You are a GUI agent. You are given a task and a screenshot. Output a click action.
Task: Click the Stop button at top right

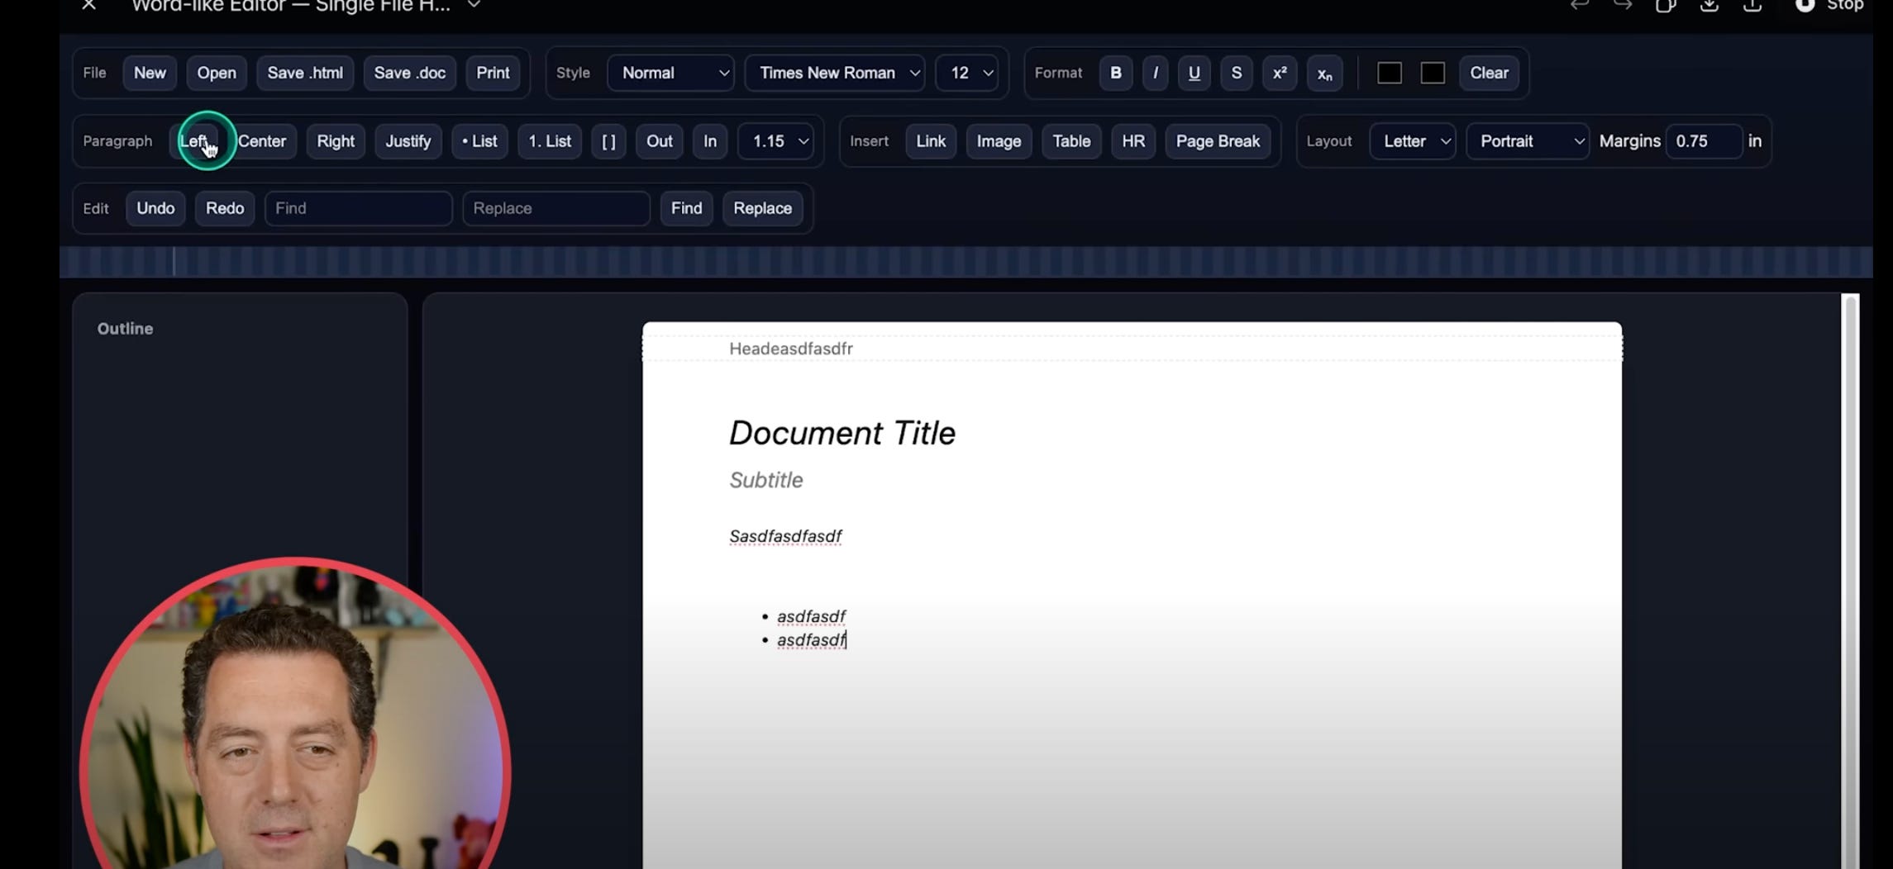click(x=1829, y=6)
